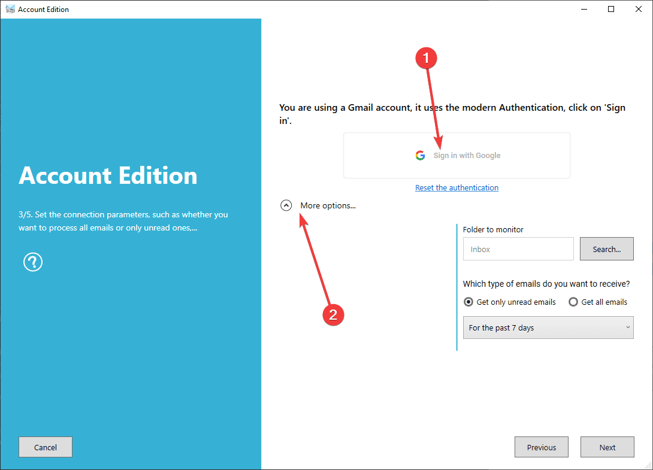Minimize the Account Edition window
Viewport: 653px width, 470px height.
pos(584,9)
